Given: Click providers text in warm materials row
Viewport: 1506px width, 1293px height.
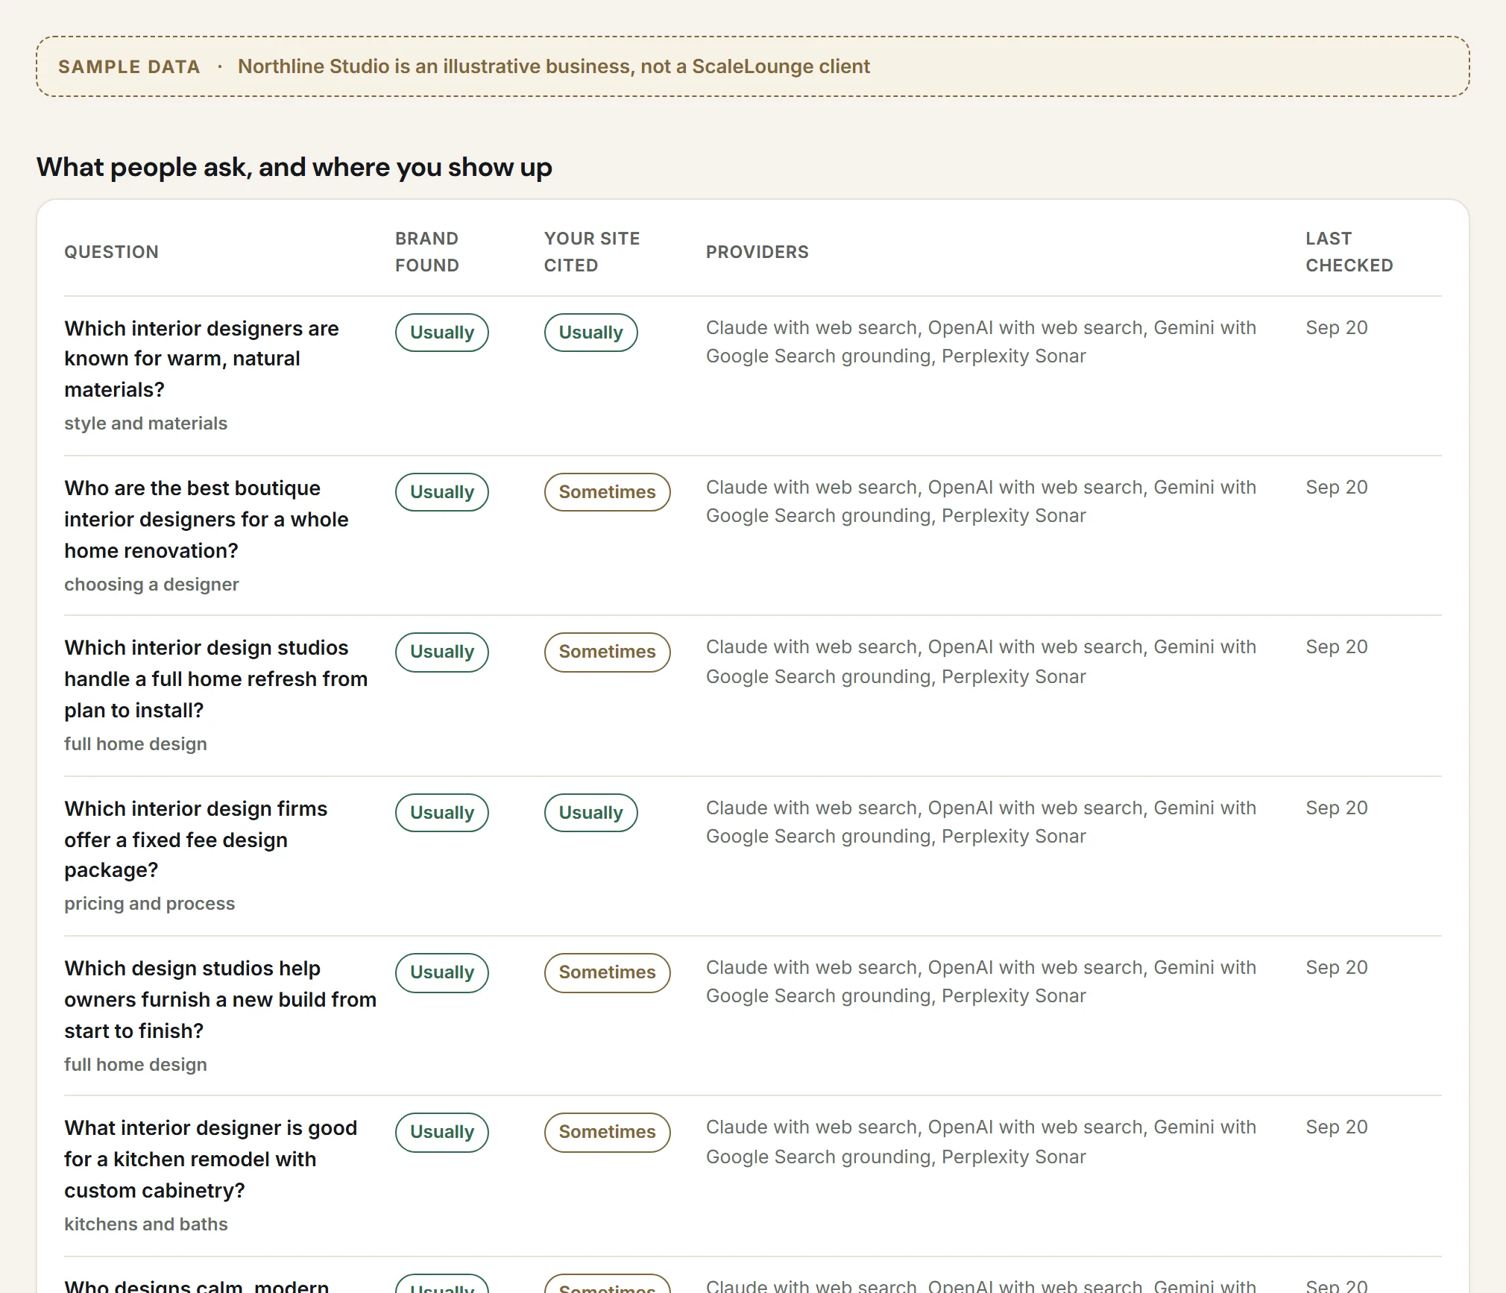Looking at the screenshot, I should point(981,342).
